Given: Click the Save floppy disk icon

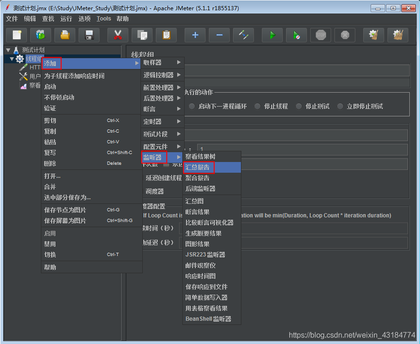Looking at the screenshot, I should point(89,35).
